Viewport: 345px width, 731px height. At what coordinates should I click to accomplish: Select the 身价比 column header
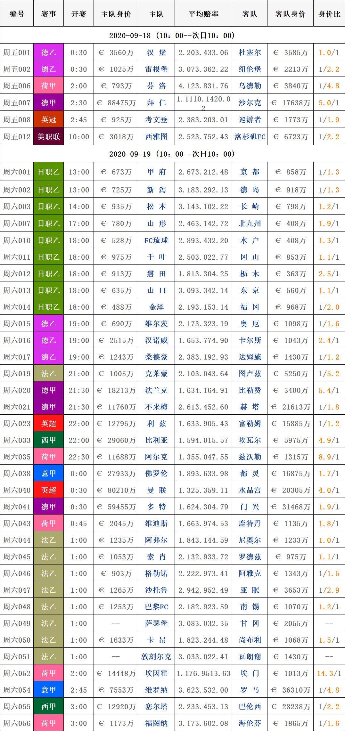[x=329, y=14]
